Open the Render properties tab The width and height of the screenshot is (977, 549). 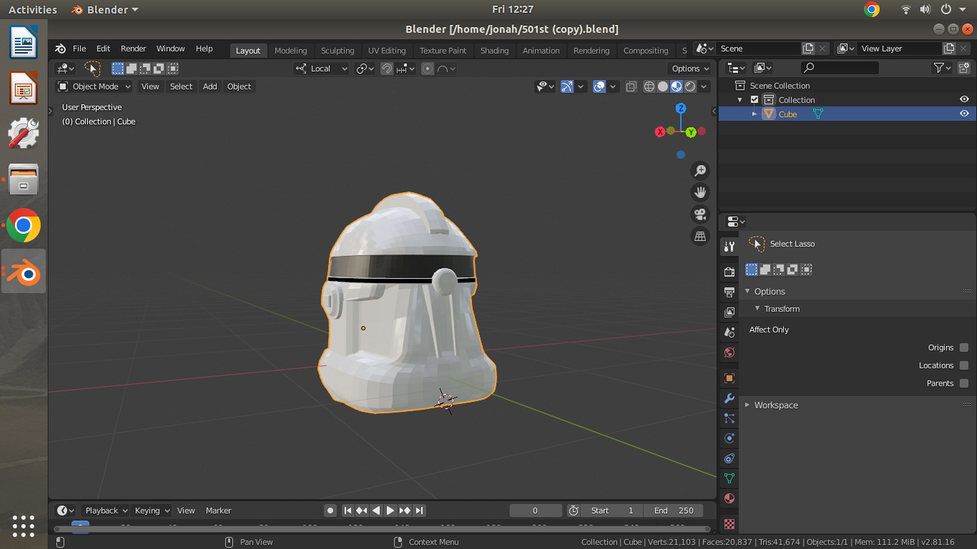(x=729, y=272)
